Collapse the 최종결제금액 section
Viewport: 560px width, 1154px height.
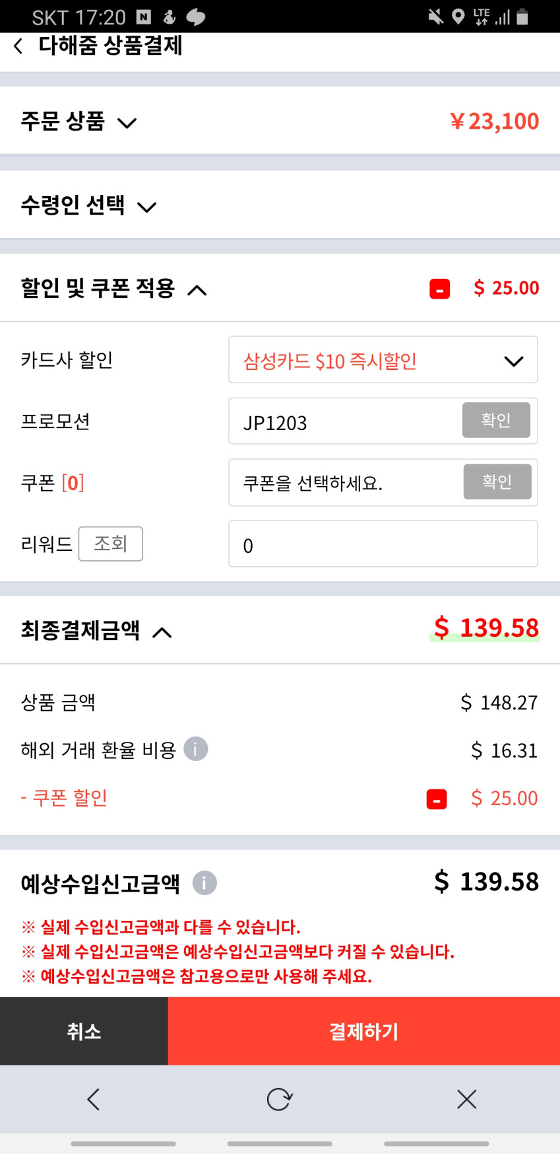pos(162,632)
